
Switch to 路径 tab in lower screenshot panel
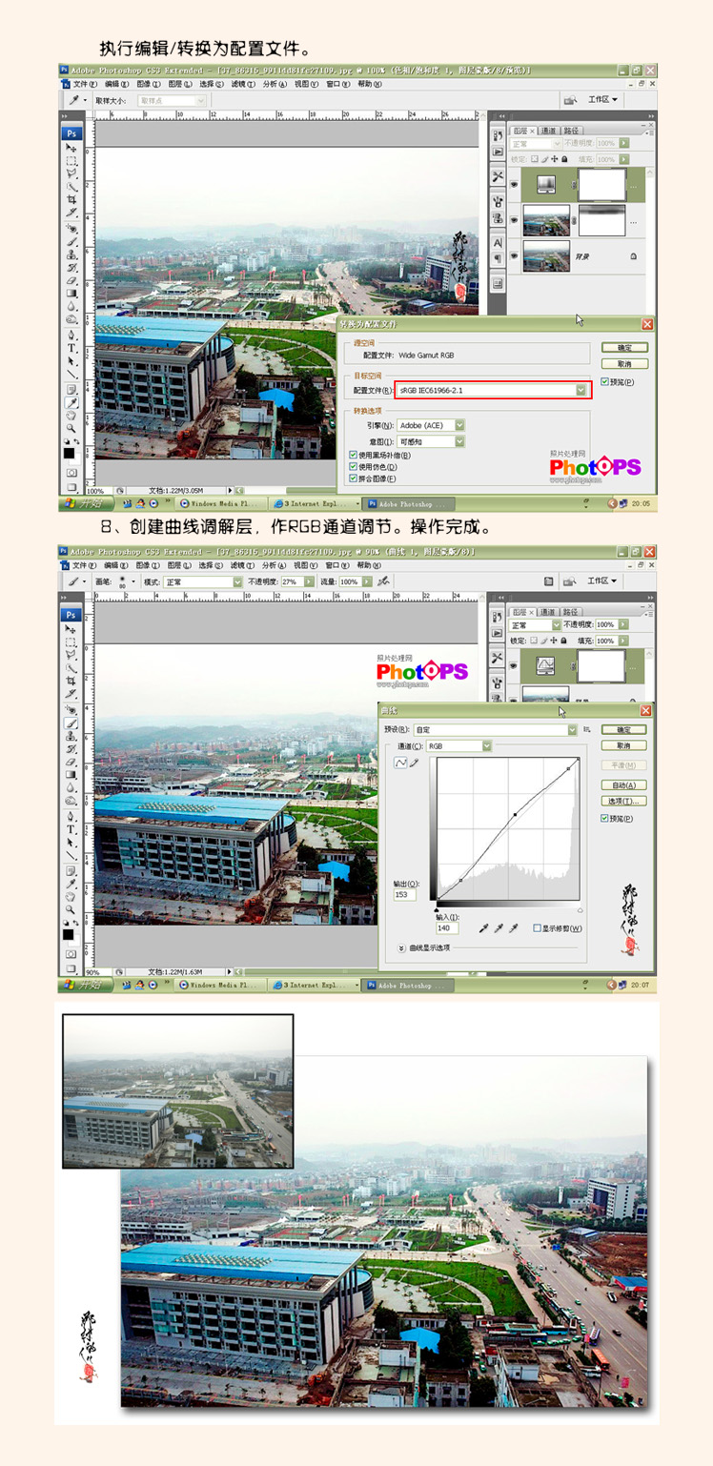tap(570, 612)
